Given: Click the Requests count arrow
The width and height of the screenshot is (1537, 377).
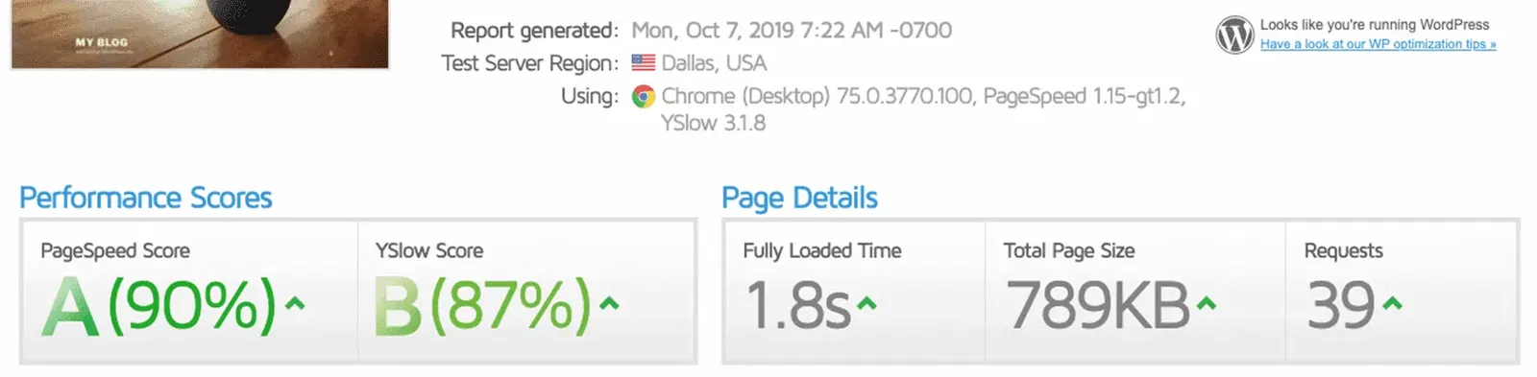Looking at the screenshot, I should pos(1392,304).
